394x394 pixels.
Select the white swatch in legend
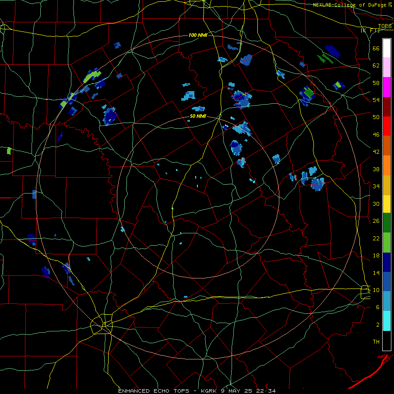[x=387, y=48]
